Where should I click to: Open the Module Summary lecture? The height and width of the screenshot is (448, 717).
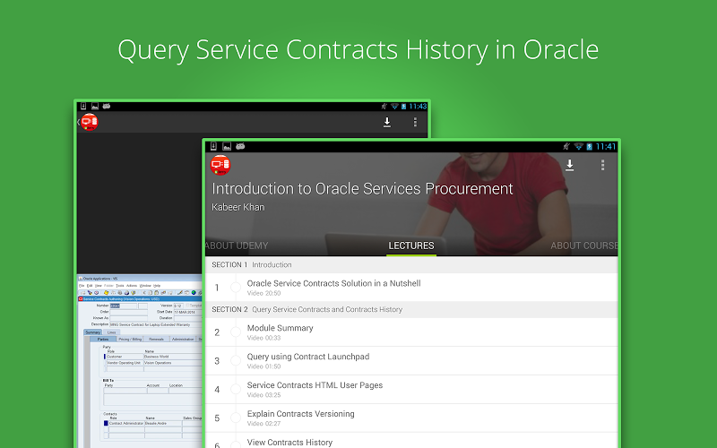click(411, 332)
